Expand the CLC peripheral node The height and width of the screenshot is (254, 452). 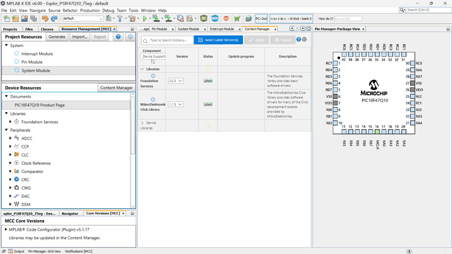(10, 154)
